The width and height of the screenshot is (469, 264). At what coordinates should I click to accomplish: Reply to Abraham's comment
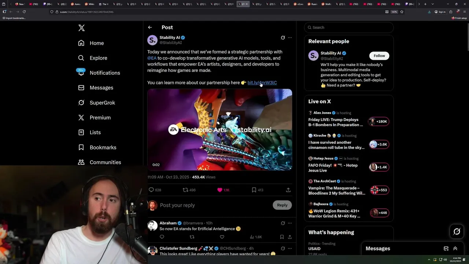coord(162,237)
